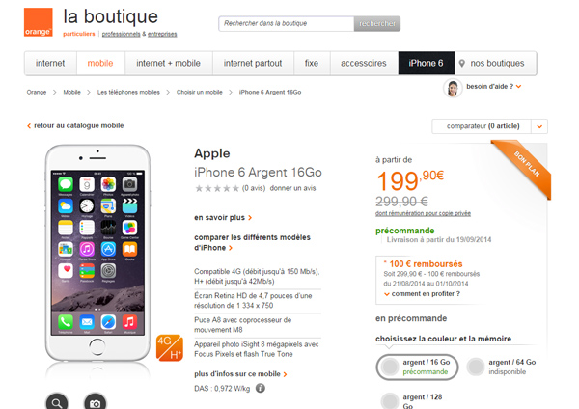Screen dimensions: 579x409
Task: Go back via retour au catalogue mobile
Action: [x=75, y=125]
